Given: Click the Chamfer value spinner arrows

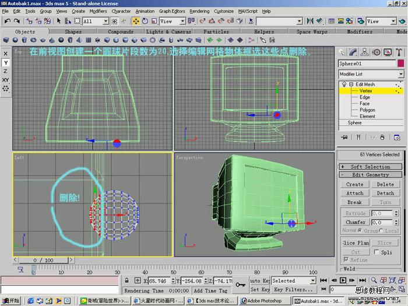Looking at the screenshot, I should pyautogui.click(x=396, y=222).
